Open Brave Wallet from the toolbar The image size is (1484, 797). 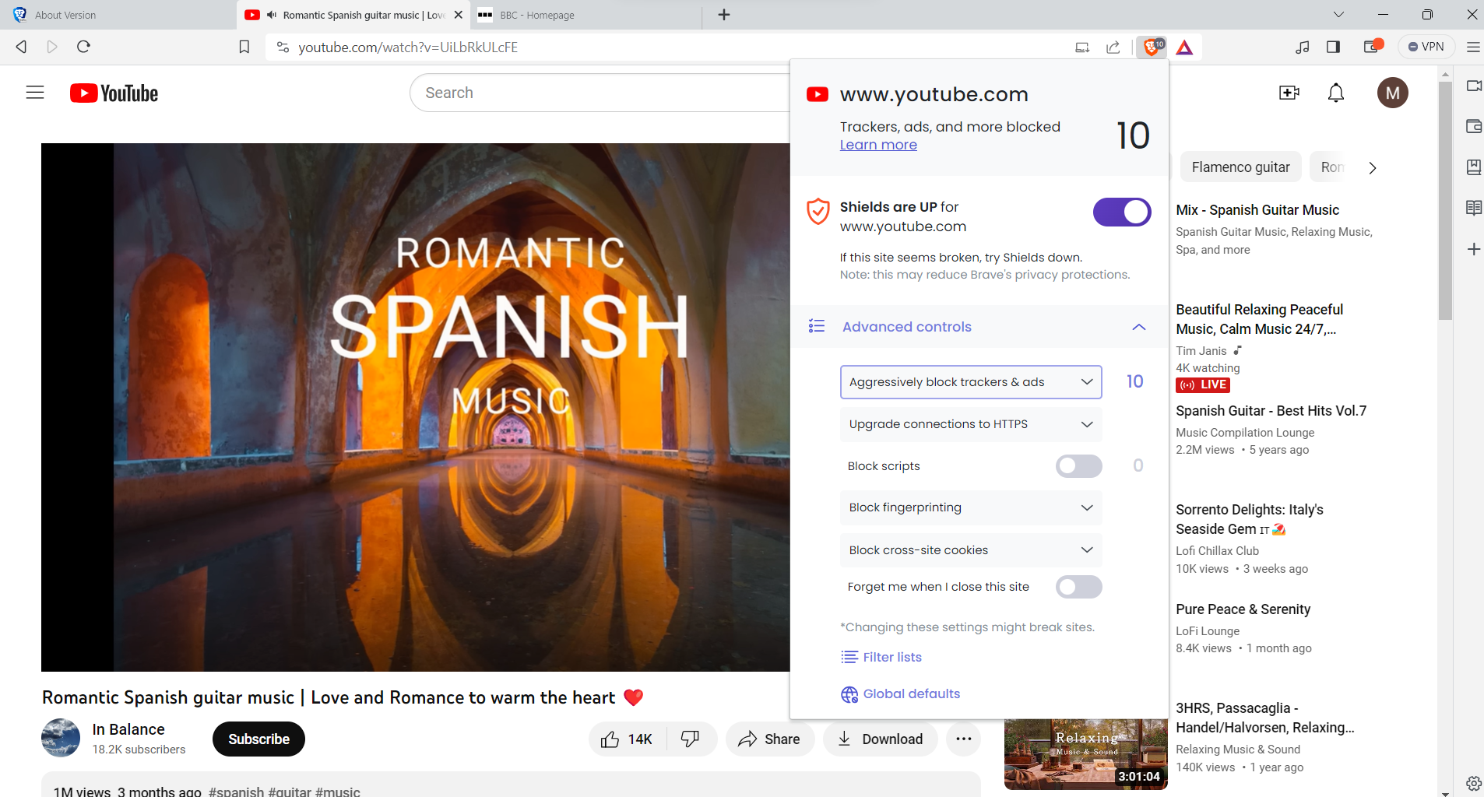1372,47
